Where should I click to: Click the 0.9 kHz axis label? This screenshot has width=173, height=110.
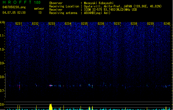click(2, 63)
